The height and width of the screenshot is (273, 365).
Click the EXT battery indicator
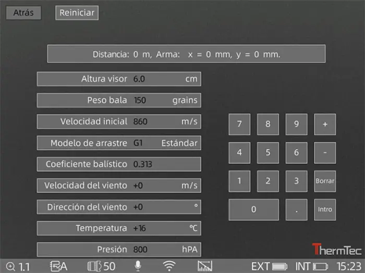pos(269,267)
